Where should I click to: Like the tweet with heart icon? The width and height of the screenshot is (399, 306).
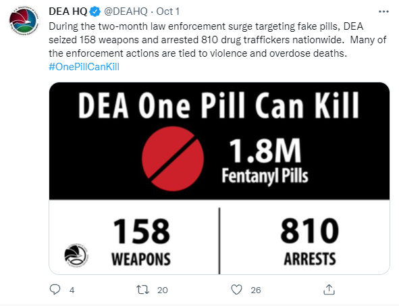pos(236,290)
